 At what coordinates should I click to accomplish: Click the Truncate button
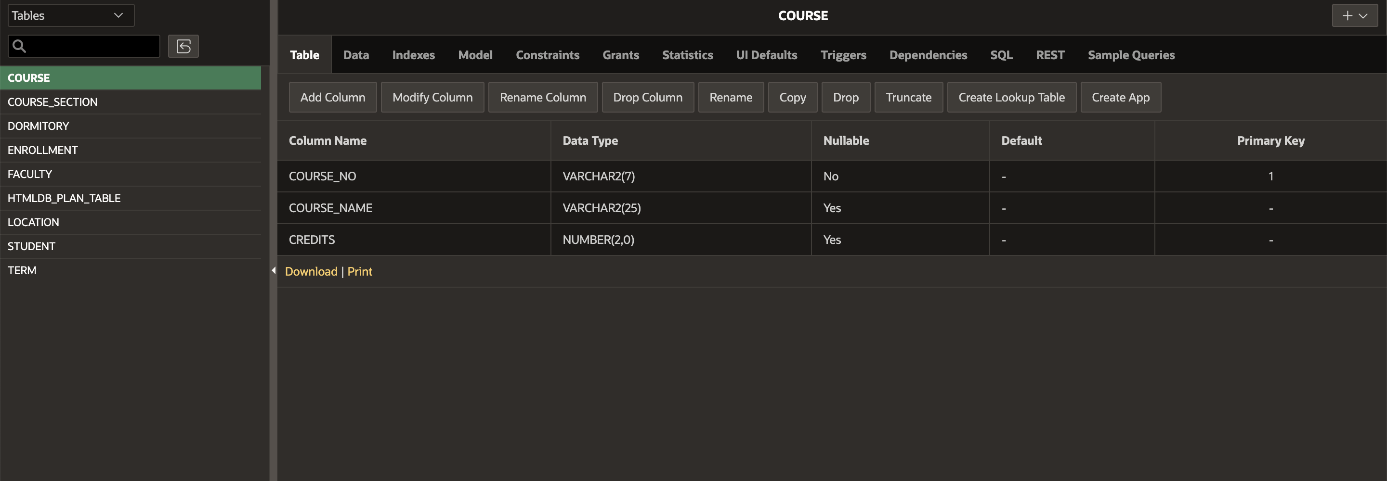tap(908, 97)
